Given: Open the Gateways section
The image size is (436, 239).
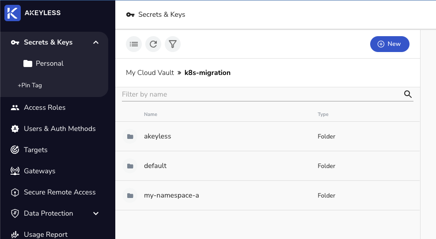Looking at the screenshot, I should click(x=39, y=171).
